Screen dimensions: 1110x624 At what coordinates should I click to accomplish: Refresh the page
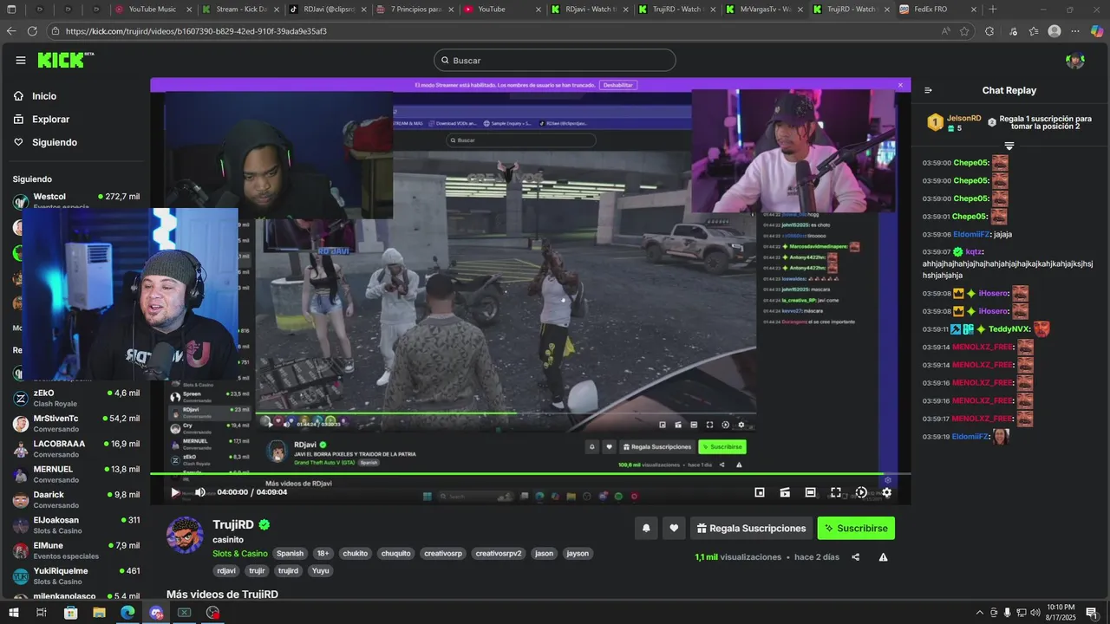tap(32, 31)
